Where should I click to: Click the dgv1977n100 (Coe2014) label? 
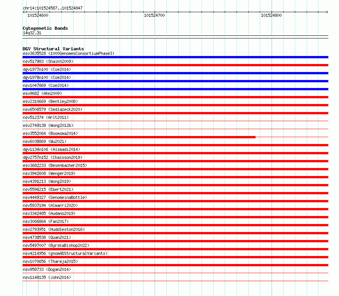tap(47, 69)
